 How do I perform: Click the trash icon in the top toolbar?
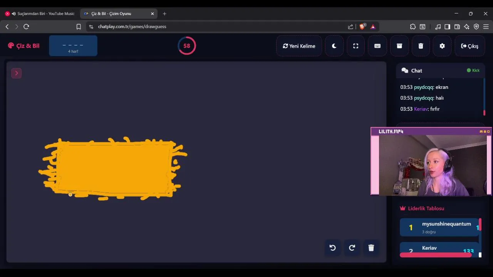click(421, 46)
